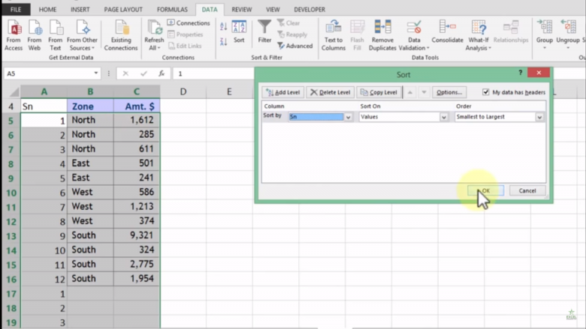The width and height of the screenshot is (586, 329).
Task: Toggle the Filter funnel button
Action: click(x=264, y=32)
